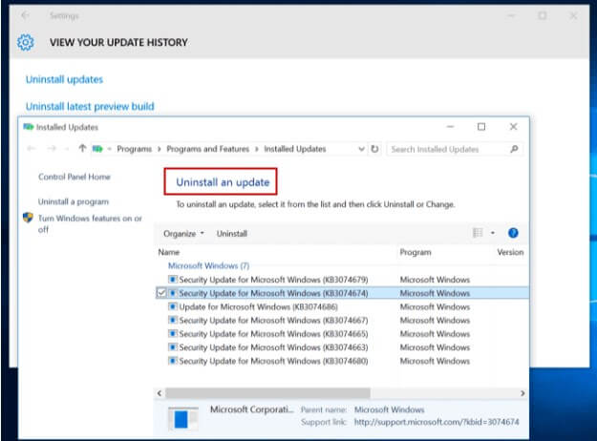Open the view options dropdown arrow
Viewport: 597px width, 441px height.
[493, 233]
